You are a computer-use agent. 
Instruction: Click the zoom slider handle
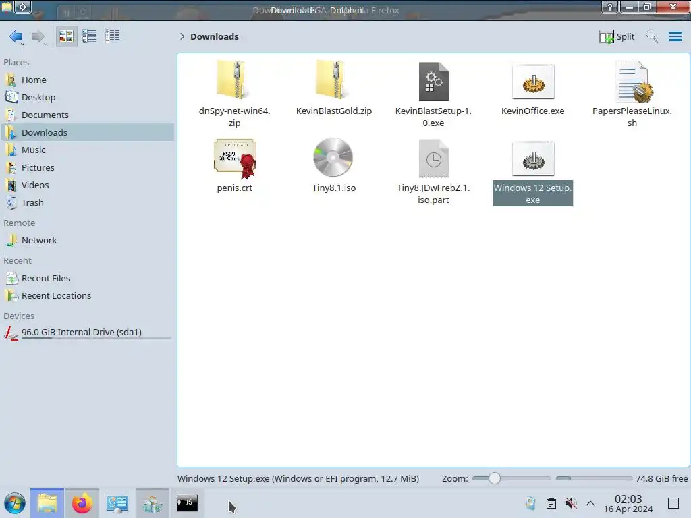coord(495,478)
